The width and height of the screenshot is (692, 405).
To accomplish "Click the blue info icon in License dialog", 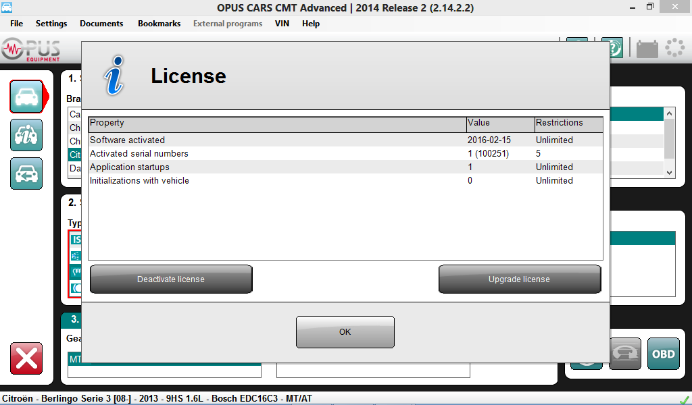I will [114, 76].
